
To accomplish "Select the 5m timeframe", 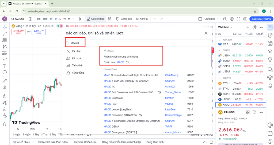I will (x=39, y=19).
